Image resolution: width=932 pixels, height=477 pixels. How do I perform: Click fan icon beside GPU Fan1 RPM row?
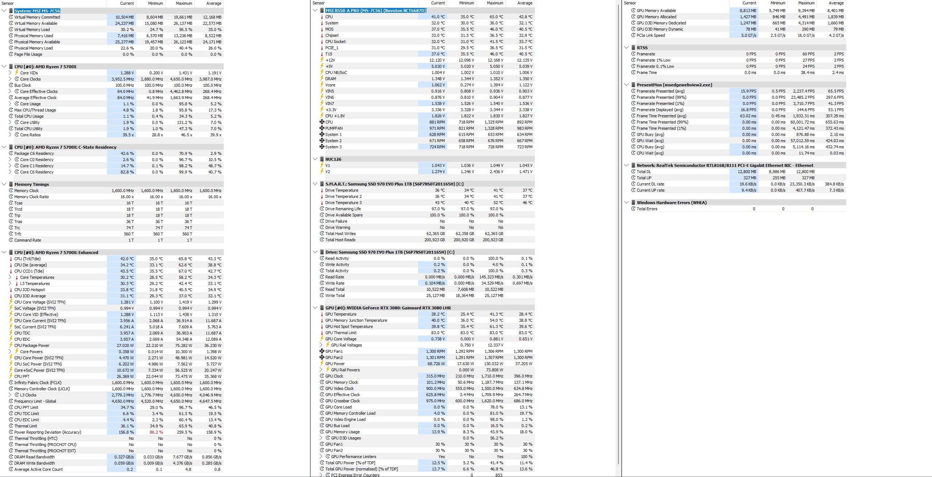click(322, 351)
